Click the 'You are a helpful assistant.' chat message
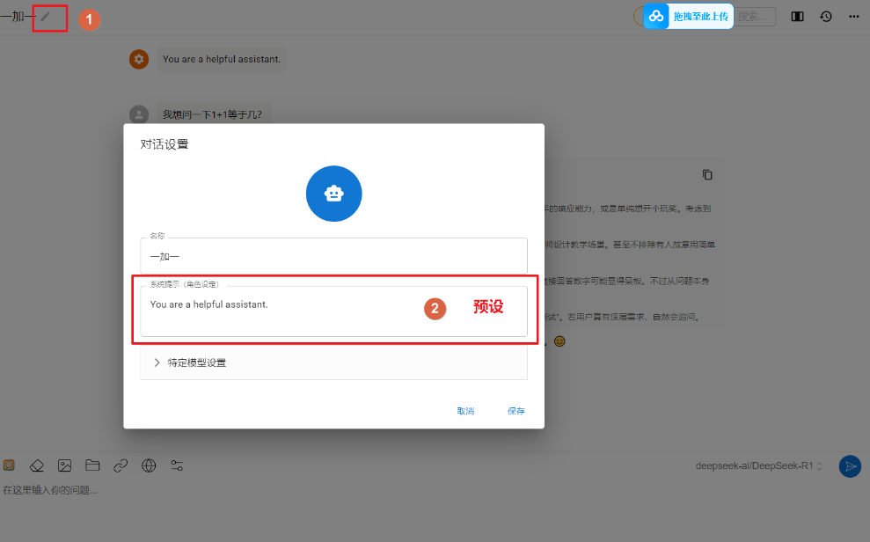The width and height of the screenshot is (870, 542). [x=222, y=59]
